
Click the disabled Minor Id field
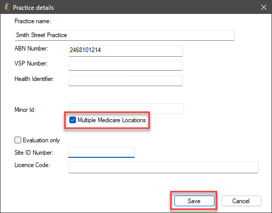[x=127, y=108]
